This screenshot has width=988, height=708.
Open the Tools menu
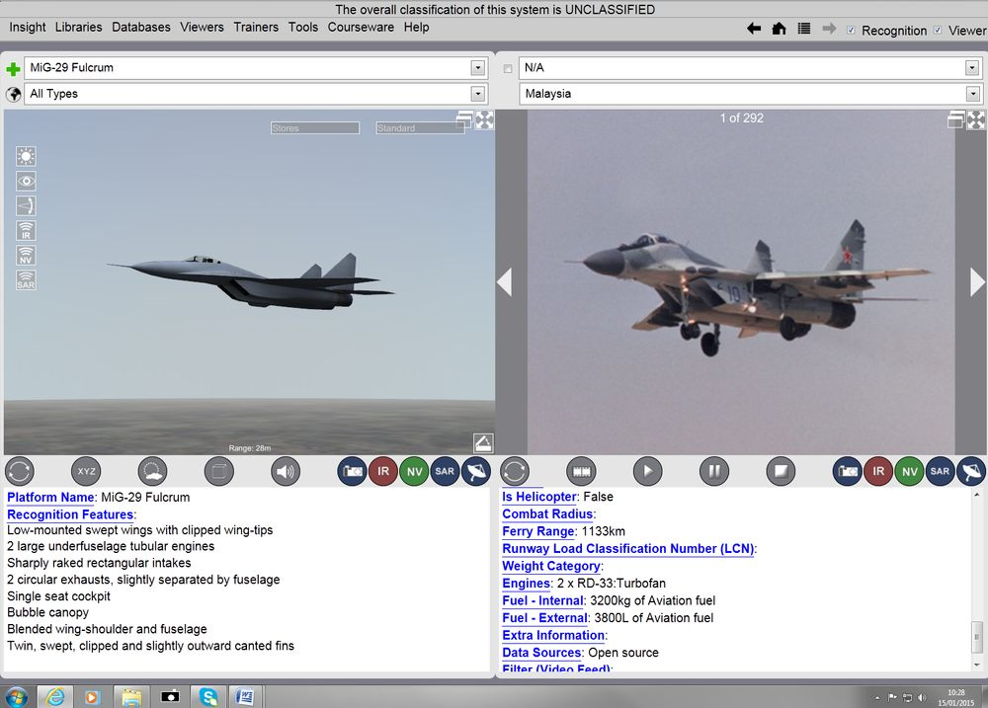303,27
